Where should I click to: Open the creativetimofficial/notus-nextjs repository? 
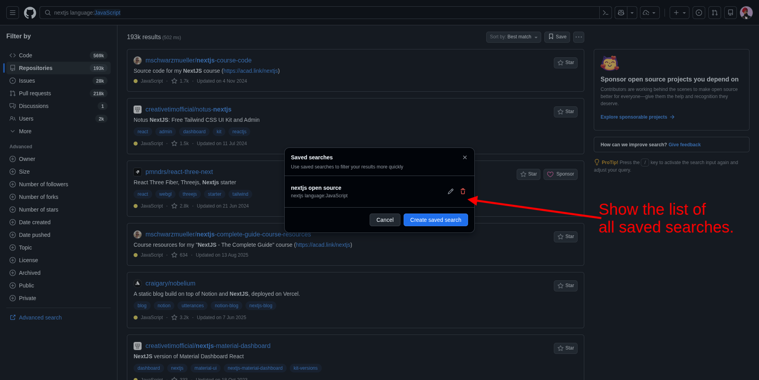coord(189,110)
